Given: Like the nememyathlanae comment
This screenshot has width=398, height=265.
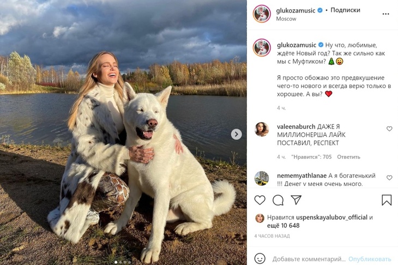Looking at the screenshot, I should click(x=389, y=178).
